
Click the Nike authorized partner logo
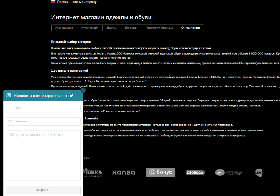click(229, 172)
